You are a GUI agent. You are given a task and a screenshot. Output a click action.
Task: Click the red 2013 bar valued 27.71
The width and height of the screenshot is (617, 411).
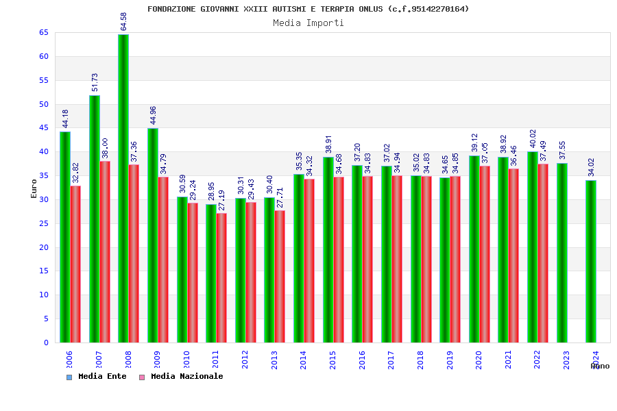(x=280, y=277)
